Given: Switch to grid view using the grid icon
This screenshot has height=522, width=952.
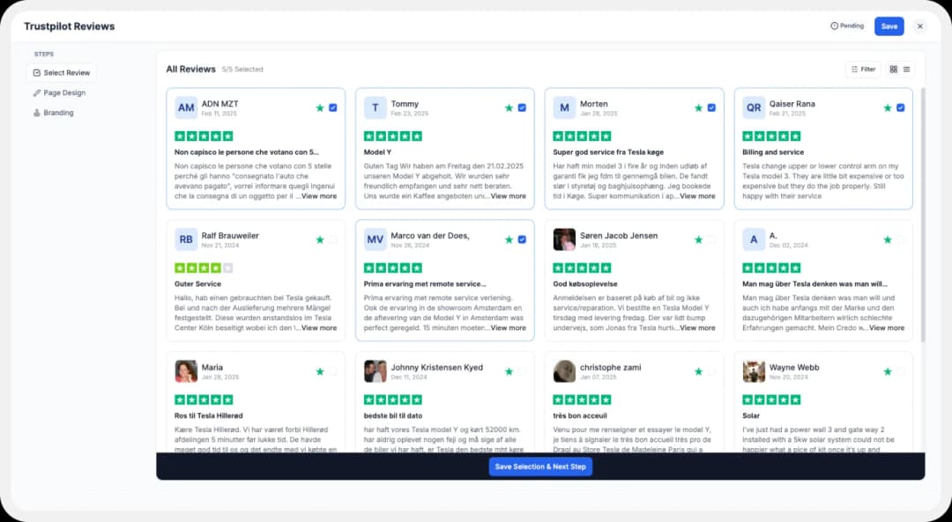Looking at the screenshot, I should tap(893, 69).
